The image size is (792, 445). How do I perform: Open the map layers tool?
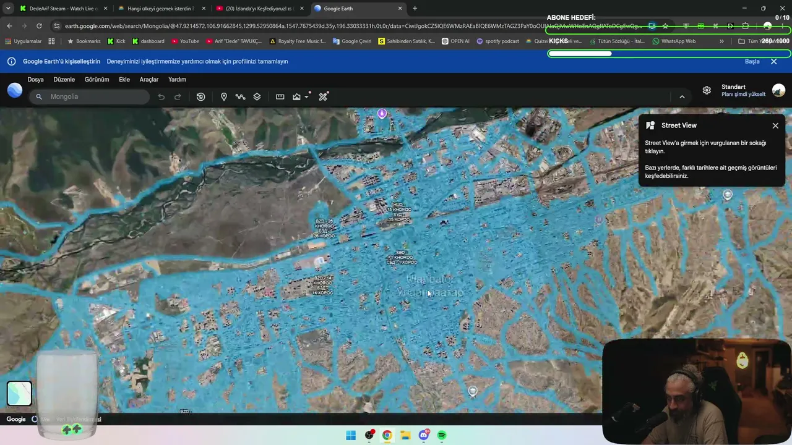click(x=257, y=96)
